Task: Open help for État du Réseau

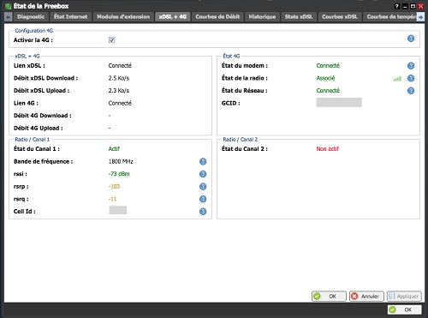Action: pos(411,91)
